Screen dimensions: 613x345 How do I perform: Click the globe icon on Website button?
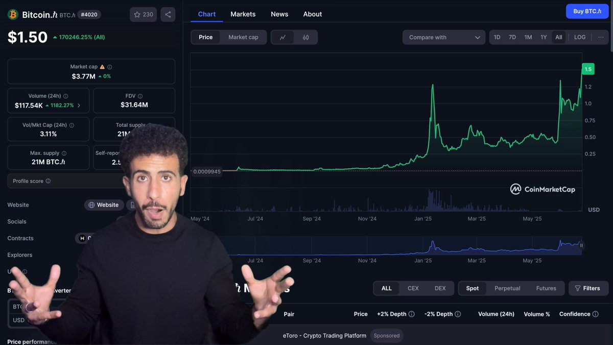(92, 205)
